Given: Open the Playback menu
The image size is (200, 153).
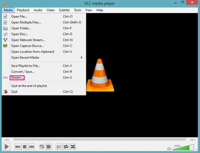Looking at the screenshot, I should [23, 10].
